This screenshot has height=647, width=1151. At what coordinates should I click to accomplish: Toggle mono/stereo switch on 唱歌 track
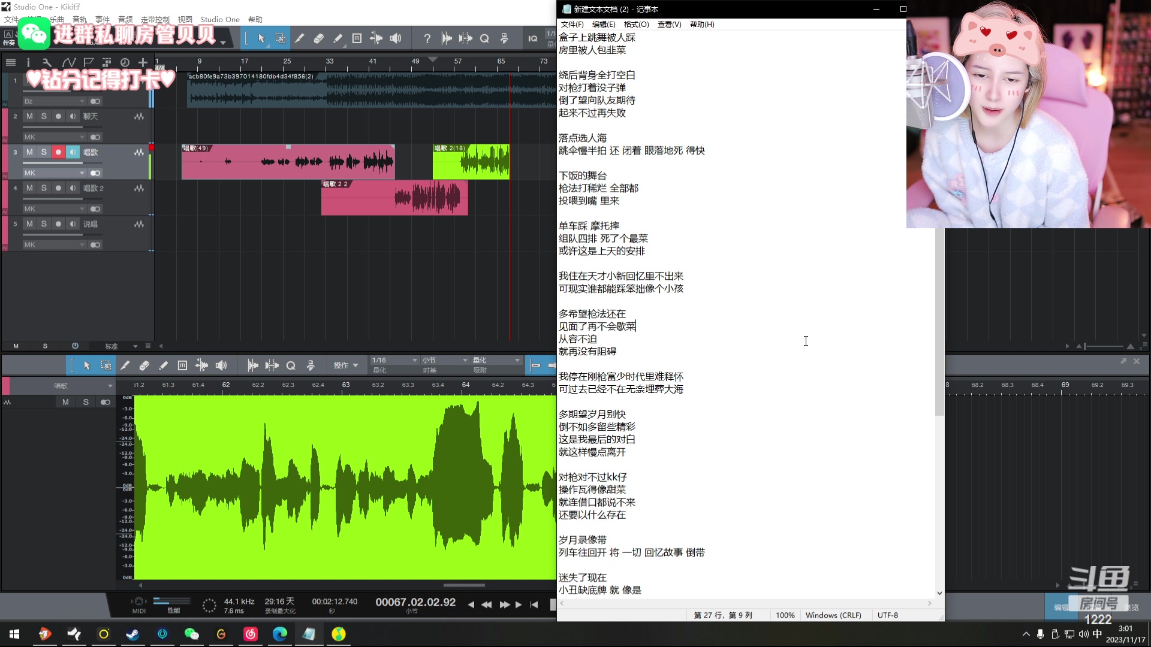pos(95,173)
